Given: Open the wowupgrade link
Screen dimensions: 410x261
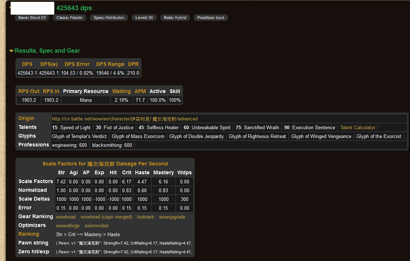Looking at the screenshot, I should pos(172,217).
